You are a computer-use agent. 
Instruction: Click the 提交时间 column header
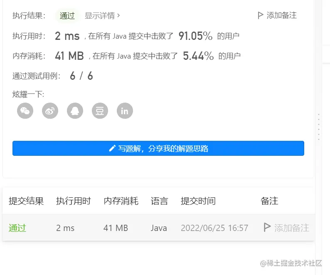(198, 201)
